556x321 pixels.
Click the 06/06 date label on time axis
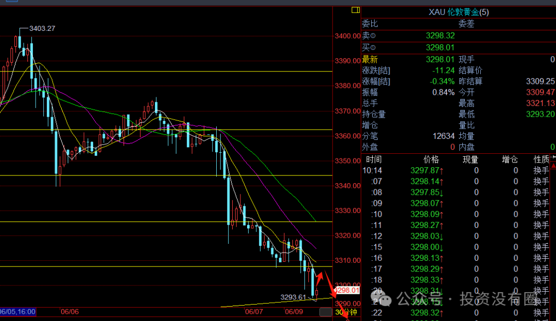click(x=69, y=312)
